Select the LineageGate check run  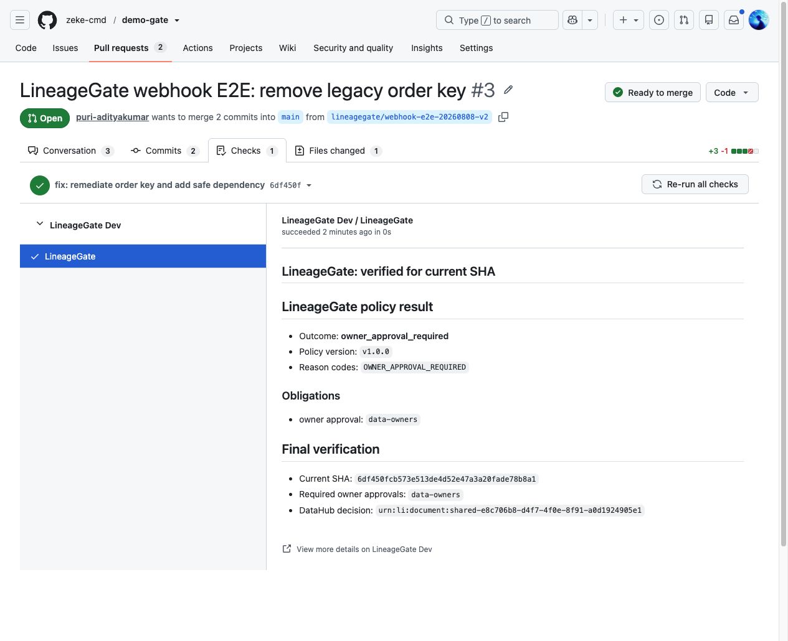[143, 256]
